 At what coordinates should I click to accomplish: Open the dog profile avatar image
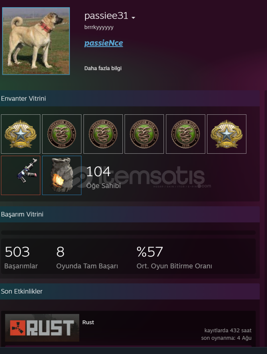pos(36,41)
